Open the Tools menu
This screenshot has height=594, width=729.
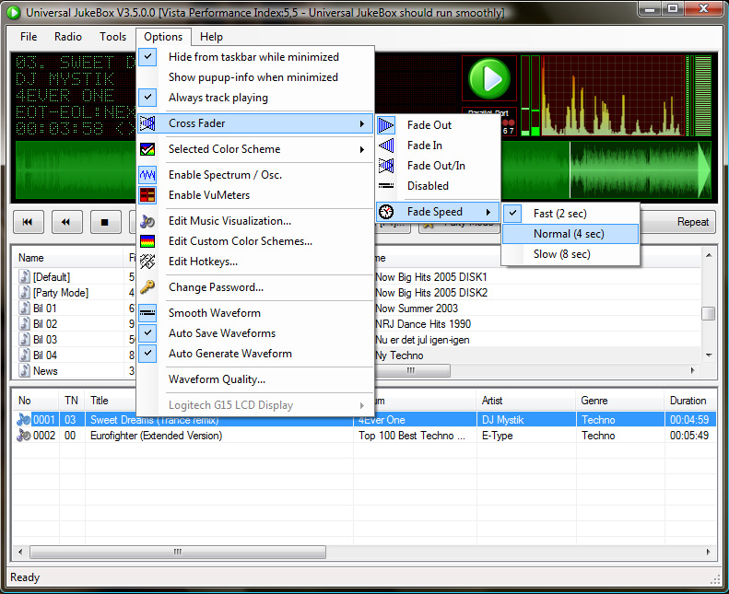tap(113, 37)
